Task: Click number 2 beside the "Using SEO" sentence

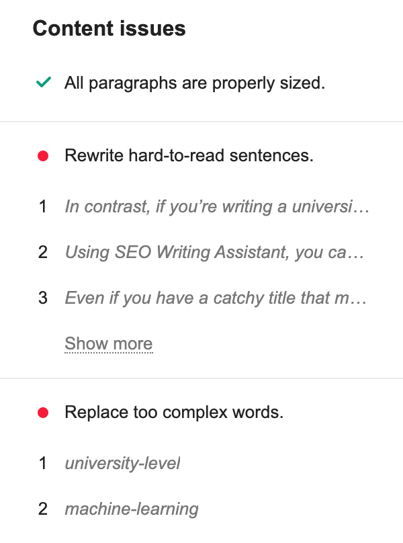Action: coord(43,252)
